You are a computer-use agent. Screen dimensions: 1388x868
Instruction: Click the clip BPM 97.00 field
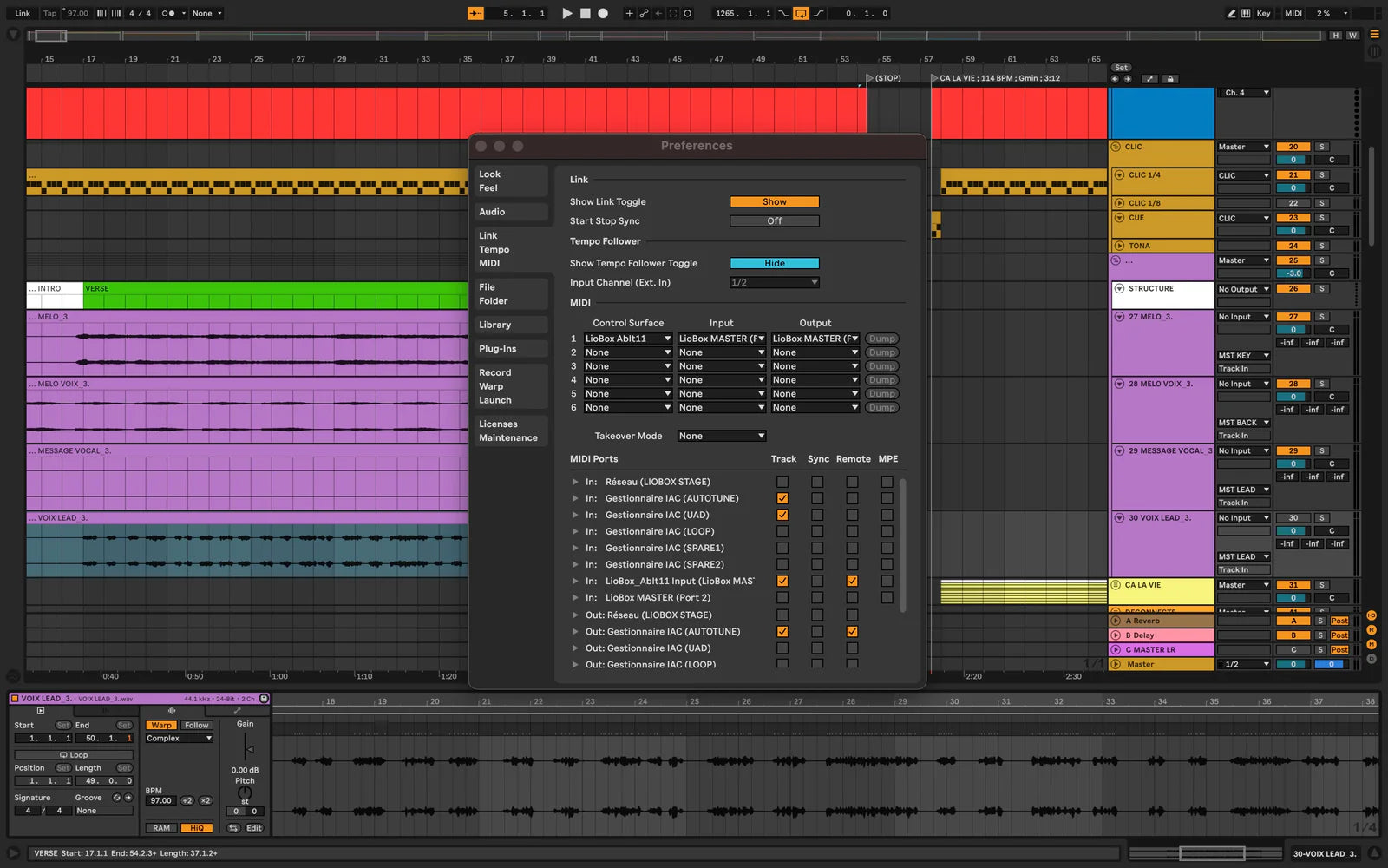[x=160, y=801]
